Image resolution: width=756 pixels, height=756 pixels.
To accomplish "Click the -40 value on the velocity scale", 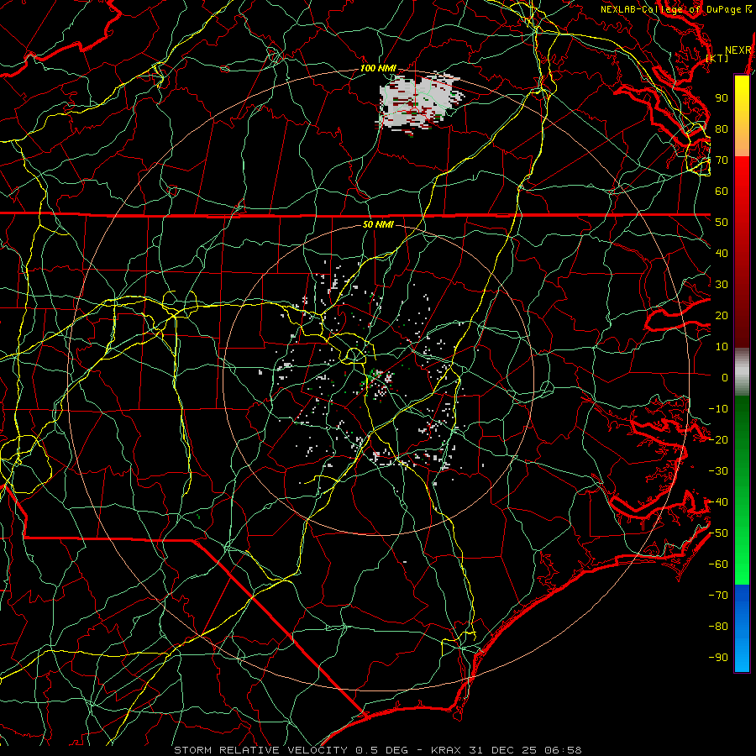I will (x=718, y=502).
